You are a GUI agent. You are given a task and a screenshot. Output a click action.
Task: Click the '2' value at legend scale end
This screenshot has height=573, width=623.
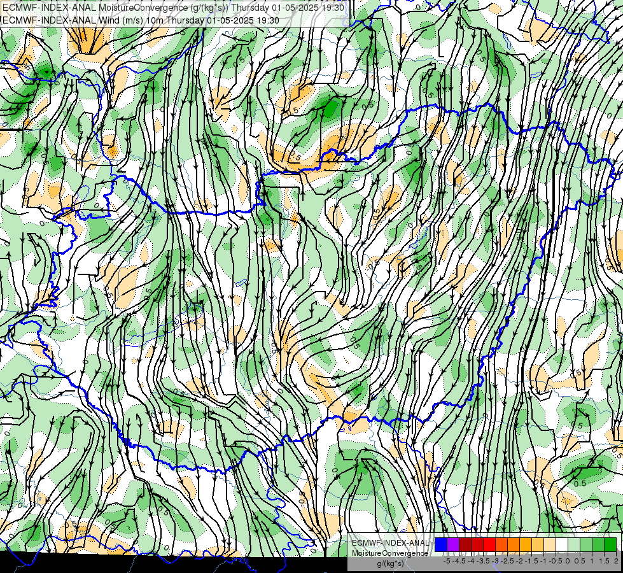coord(616,561)
